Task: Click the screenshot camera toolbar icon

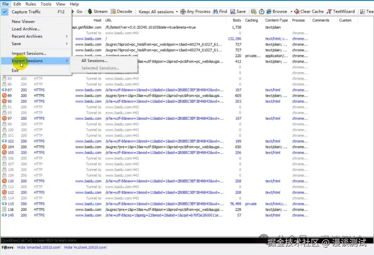Action: (253, 11)
